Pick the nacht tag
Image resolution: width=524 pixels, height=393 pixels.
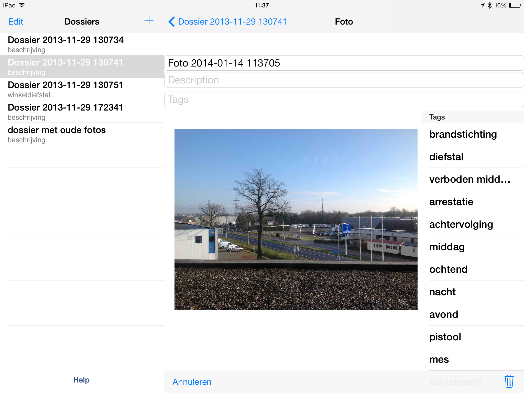(473, 292)
